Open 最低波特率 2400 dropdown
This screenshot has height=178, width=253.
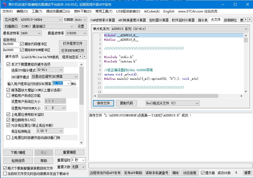point(31,33)
